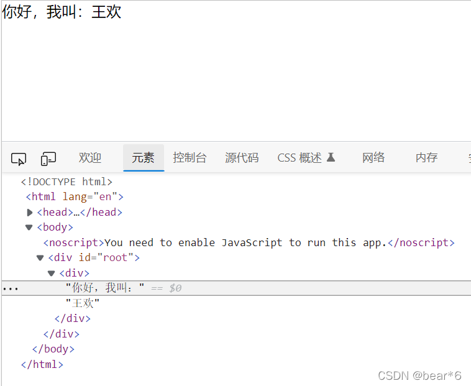Toggle device emulation icon
The image size is (471, 386).
(48, 159)
